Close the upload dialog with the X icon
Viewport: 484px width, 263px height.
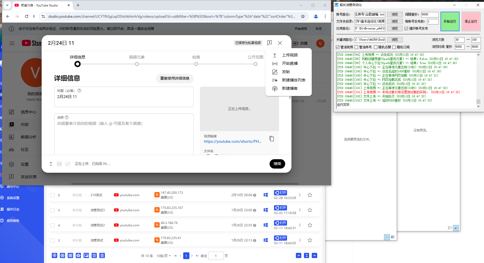(x=280, y=43)
